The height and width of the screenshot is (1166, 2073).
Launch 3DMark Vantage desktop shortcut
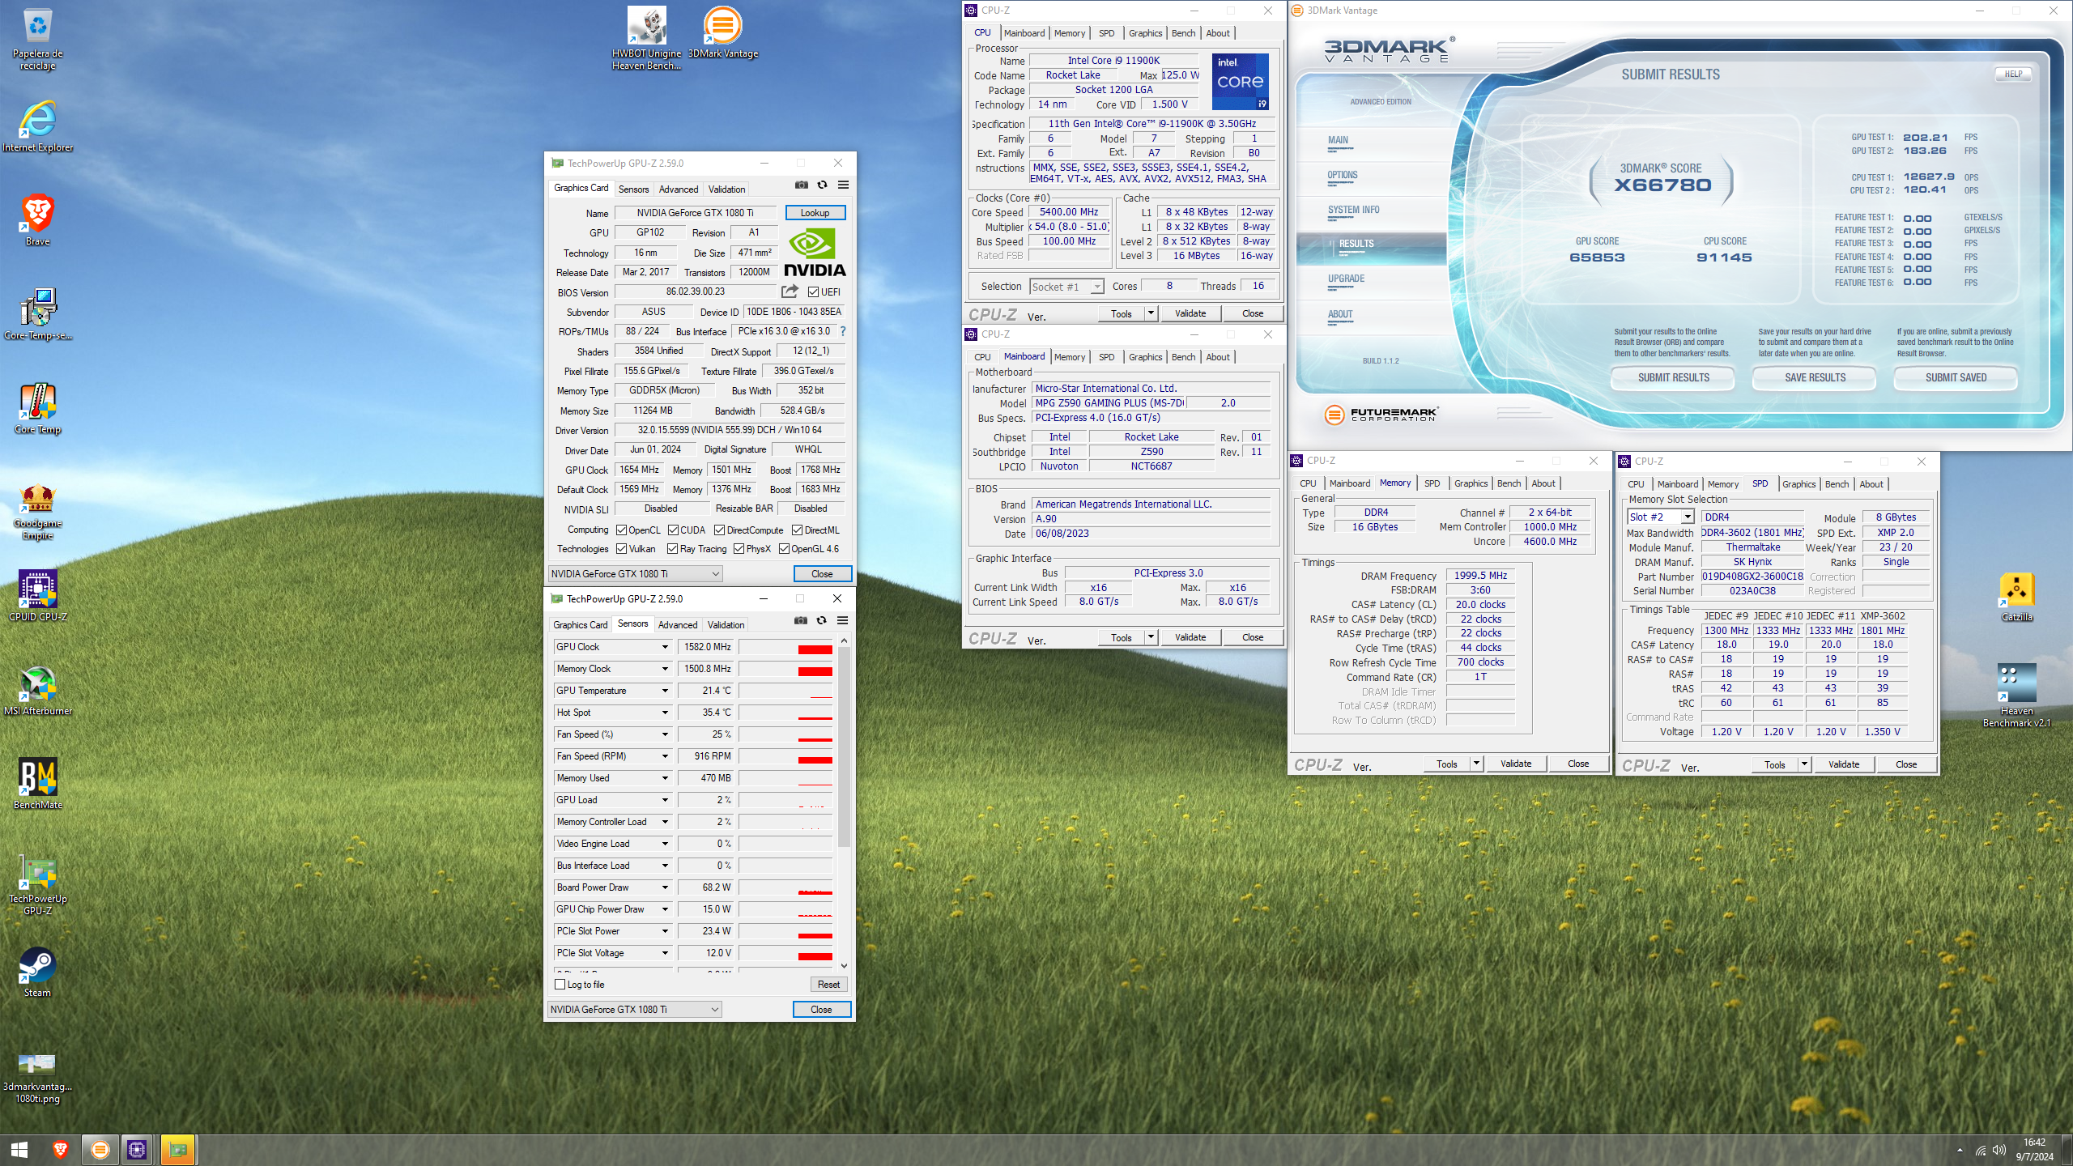(x=722, y=32)
